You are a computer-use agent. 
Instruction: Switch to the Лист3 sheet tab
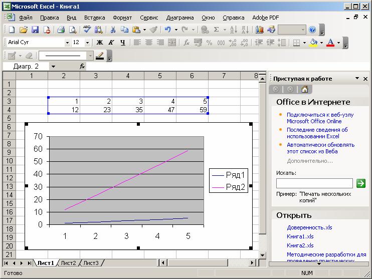(x=91, y=263)
